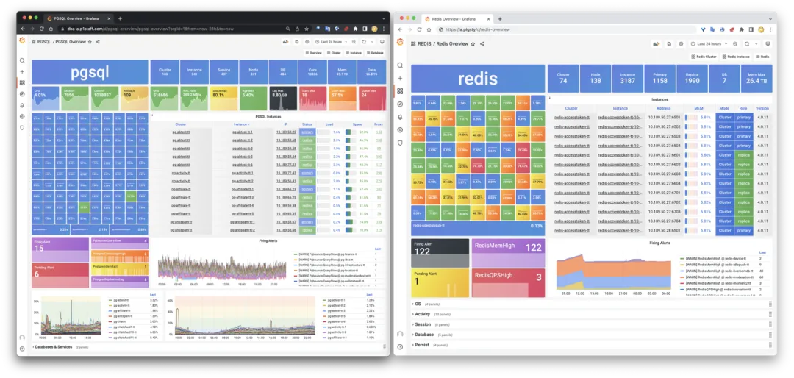Open the Redis Instance dashboard link
The image size is (794, 378).
[x=736, y=57]
